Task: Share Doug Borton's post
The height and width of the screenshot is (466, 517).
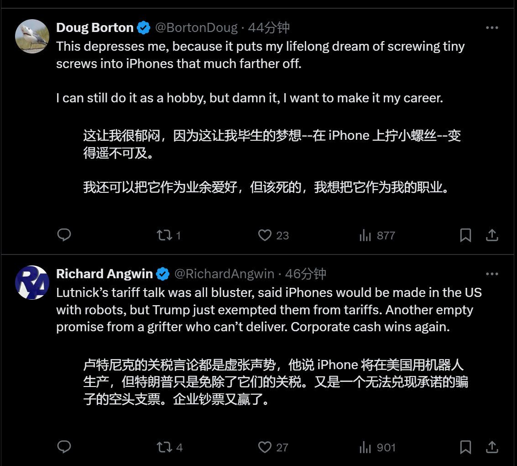Action: pyautogui.click(x=492, y=235)
